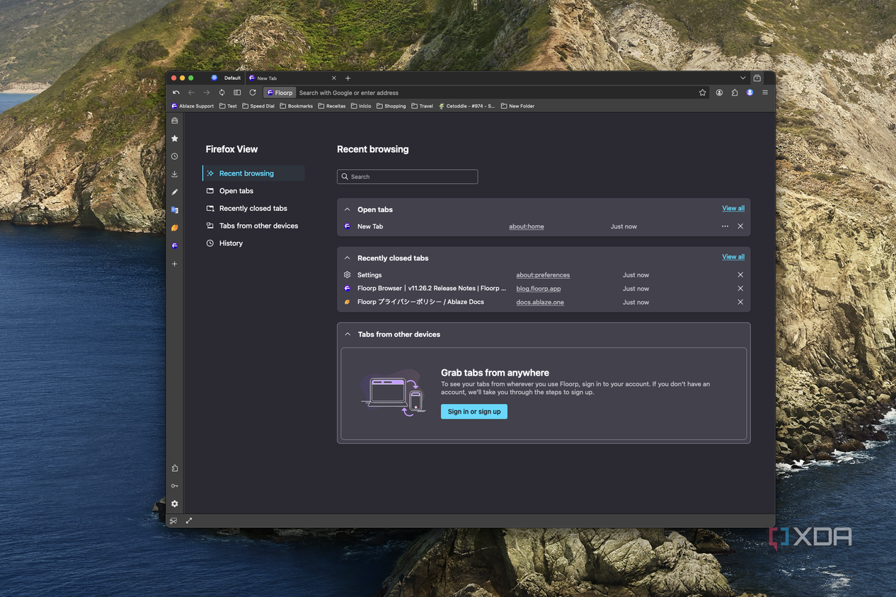Click View all link for Open tabs

coord(733,208)
